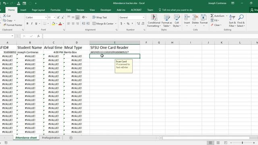
Task: Toggle Bold formatting
Action: (27, 23)
